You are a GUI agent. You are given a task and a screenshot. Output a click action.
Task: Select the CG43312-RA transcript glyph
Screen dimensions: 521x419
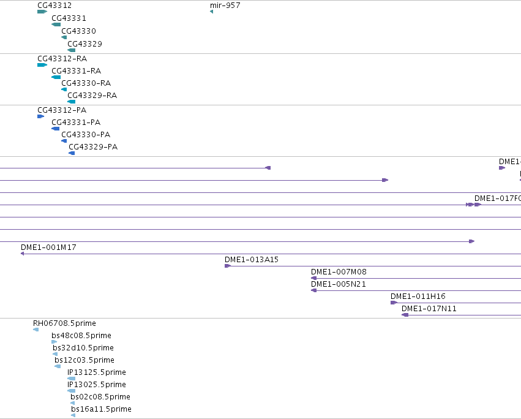pos(42,65)
